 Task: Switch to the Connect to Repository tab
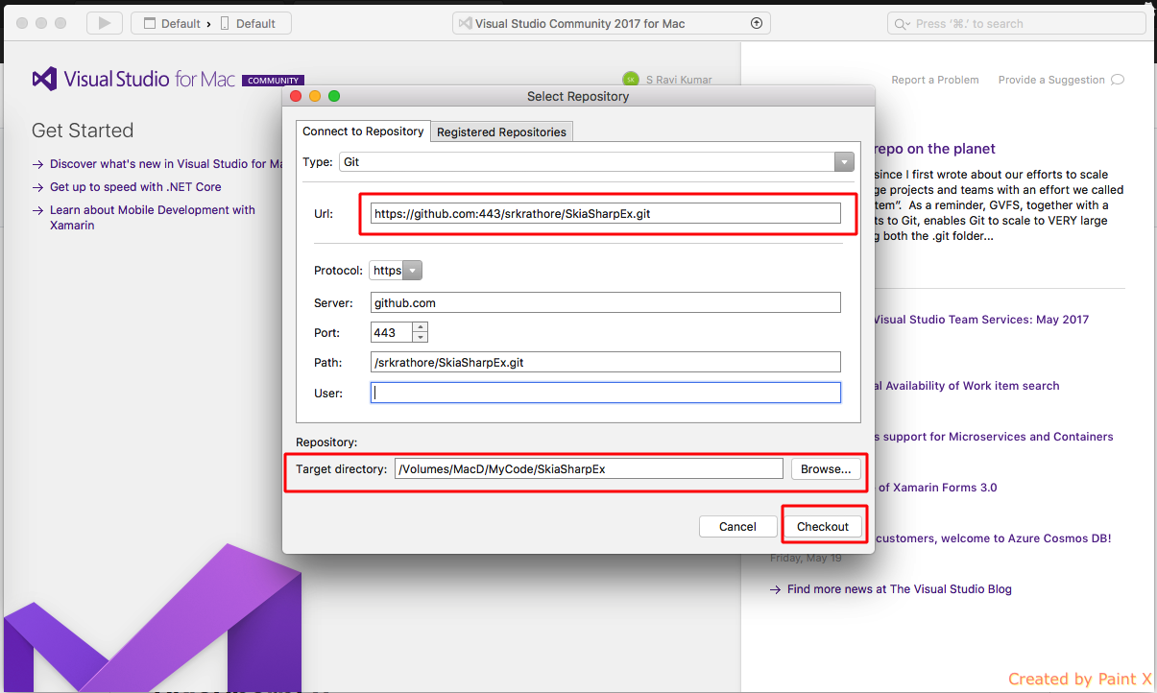pyautogui.click(x=363, y=131)
